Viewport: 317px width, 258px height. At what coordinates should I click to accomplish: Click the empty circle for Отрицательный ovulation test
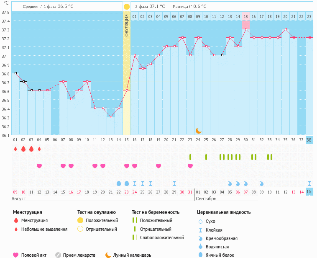point(80,229)
